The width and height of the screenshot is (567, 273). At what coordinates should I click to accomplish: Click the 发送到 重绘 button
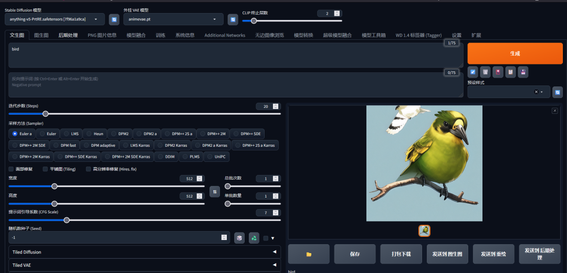click(493, 254)
